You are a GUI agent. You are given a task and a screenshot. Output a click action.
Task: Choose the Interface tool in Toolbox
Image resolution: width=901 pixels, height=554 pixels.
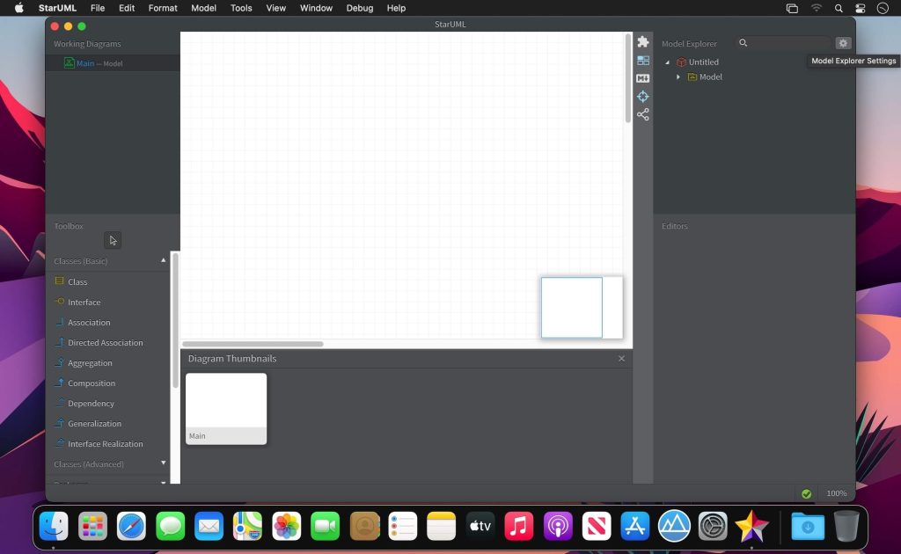click(x=84, y=303)
